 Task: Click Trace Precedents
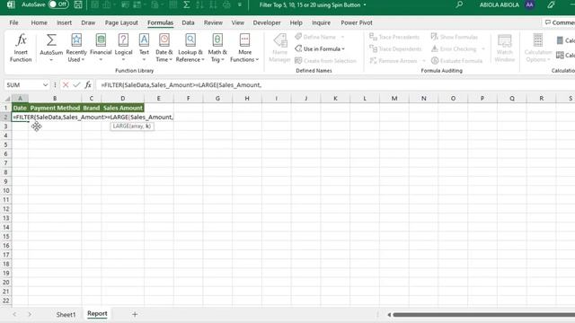click(x=394, y=37)
